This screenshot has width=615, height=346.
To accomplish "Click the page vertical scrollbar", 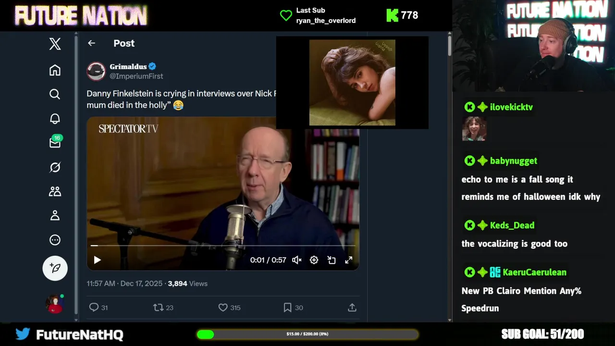I will pyautogui.click(x=450, y=177).
